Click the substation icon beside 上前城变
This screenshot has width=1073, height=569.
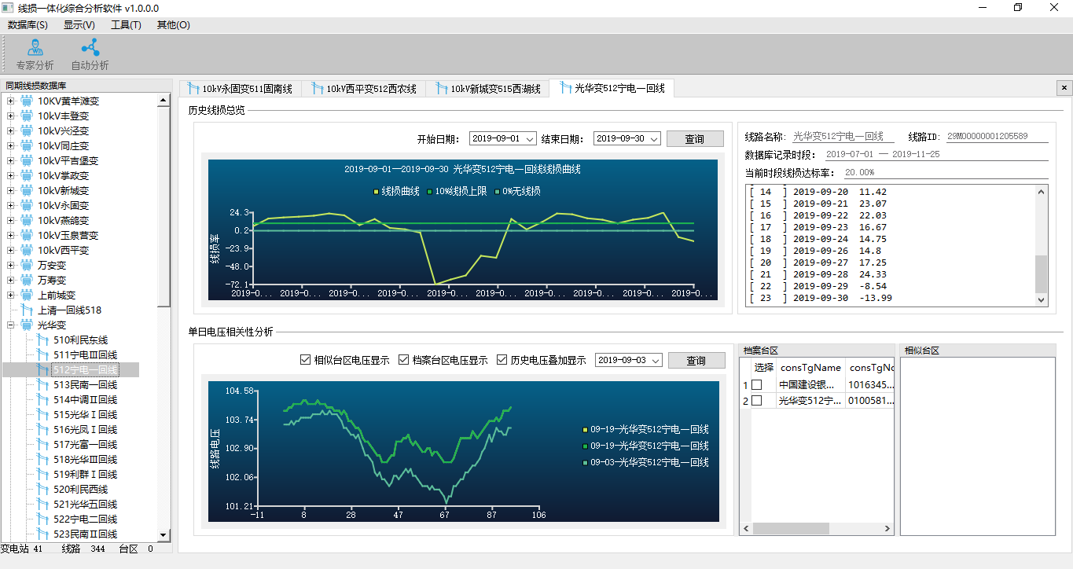point(27,295)
